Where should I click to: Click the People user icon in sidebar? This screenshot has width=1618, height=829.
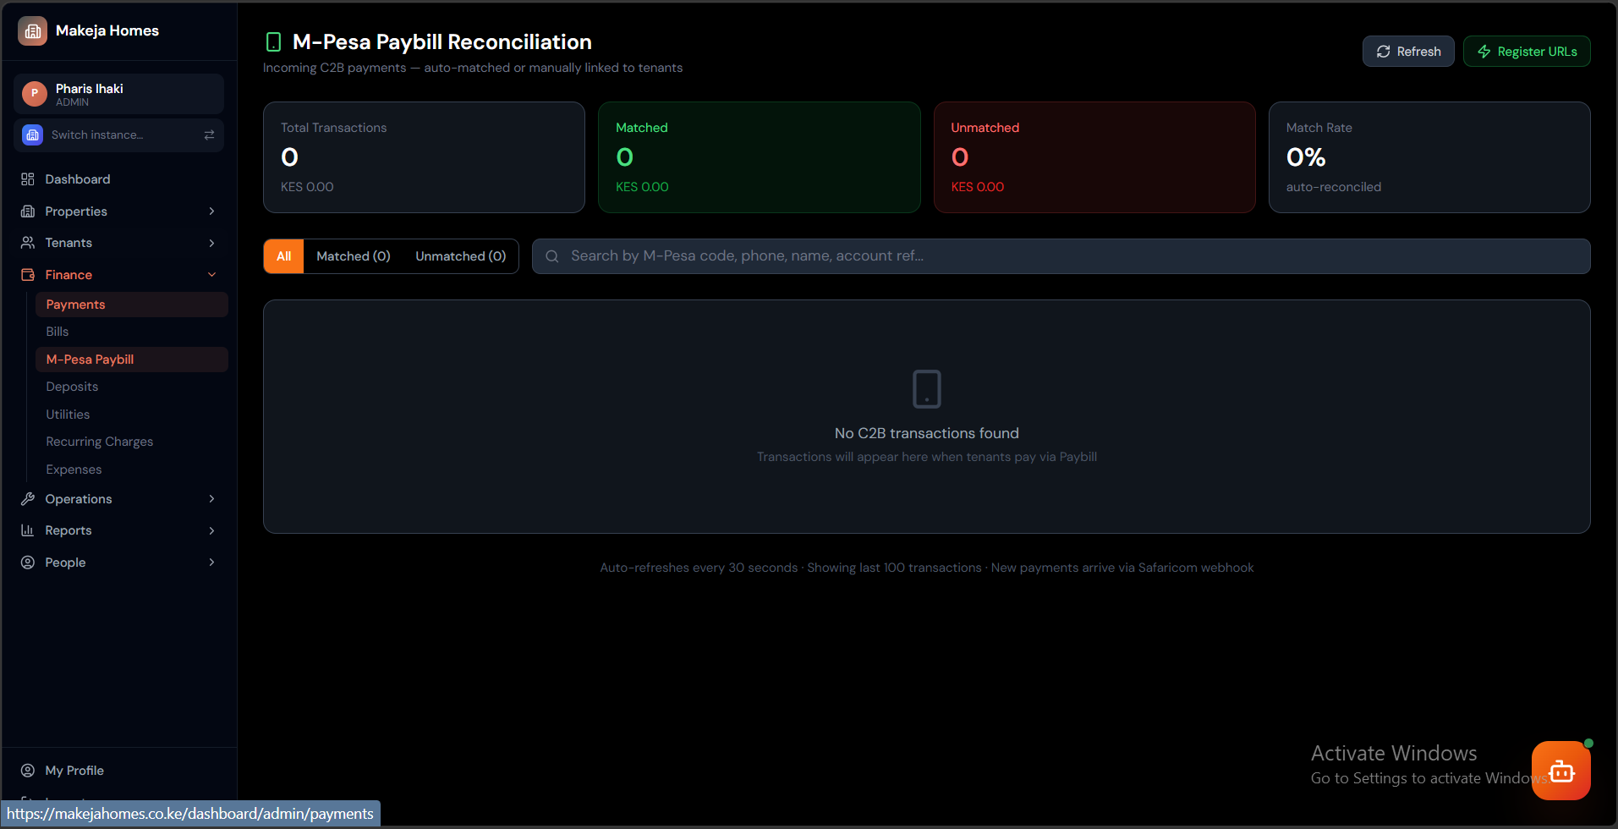(x=28, y=563)
